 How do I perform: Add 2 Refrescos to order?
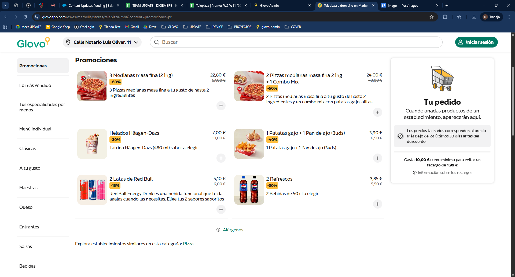[377, 204]
